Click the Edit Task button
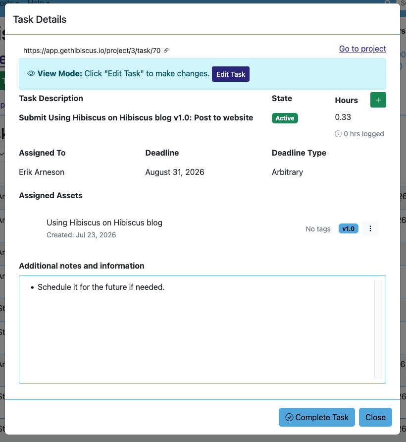This screenshot has height=442, width=406. [231, 74]
